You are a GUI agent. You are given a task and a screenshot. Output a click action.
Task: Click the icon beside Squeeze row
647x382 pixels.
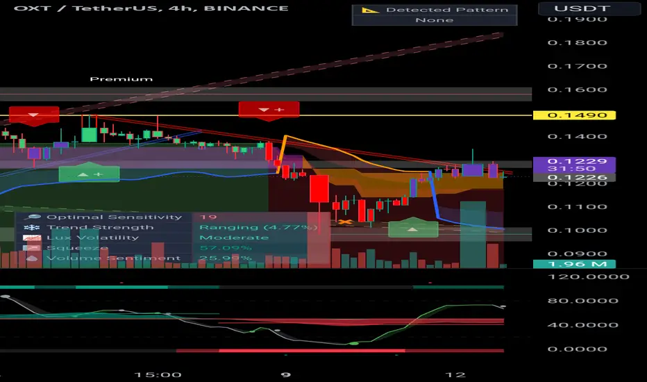click(x=32, y=248)
